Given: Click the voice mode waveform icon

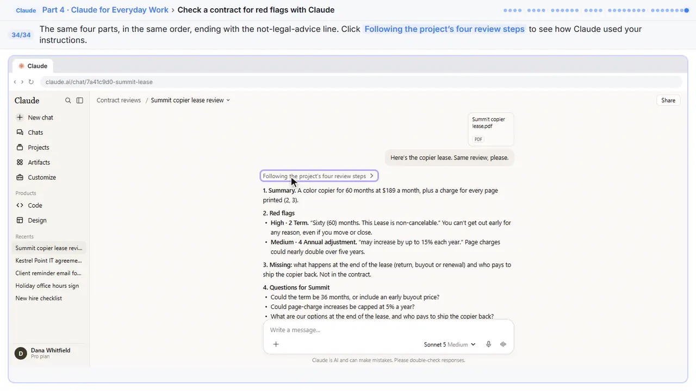Looking at the screenshot, I should pyautogui.click(x=503, y=344).
